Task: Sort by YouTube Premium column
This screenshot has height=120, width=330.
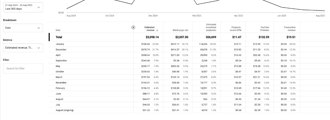Action: (x=265, y=29)
